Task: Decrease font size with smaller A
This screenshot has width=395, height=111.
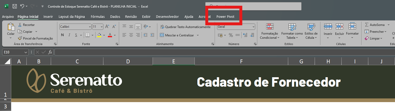Action: pos(114,26)
